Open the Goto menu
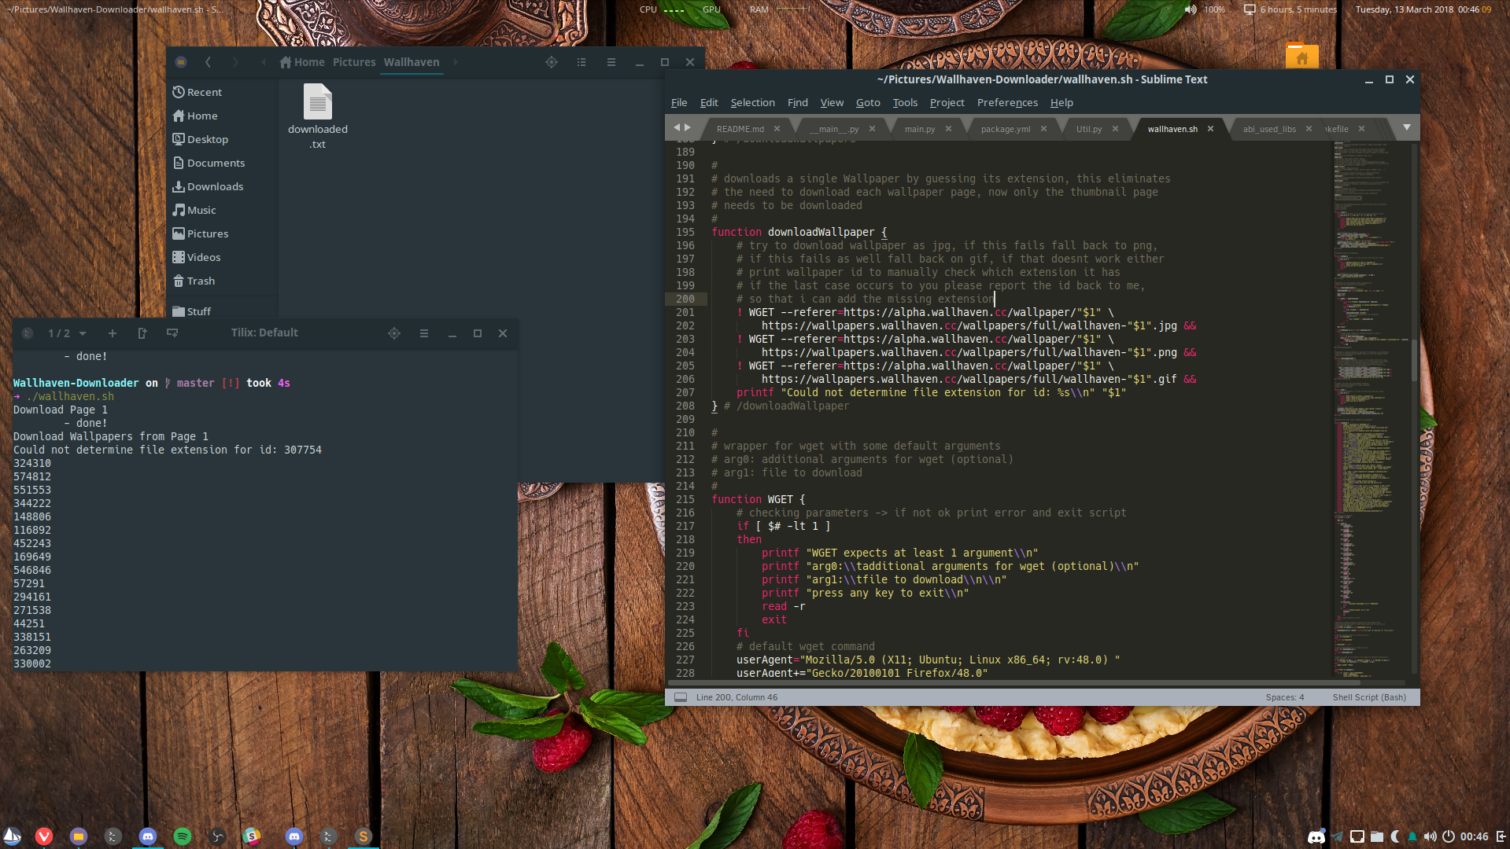1510x849 pixels. (x=868, y=102)
